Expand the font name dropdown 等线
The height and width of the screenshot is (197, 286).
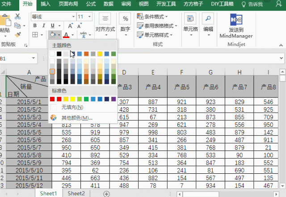click(x=73, y=17)
